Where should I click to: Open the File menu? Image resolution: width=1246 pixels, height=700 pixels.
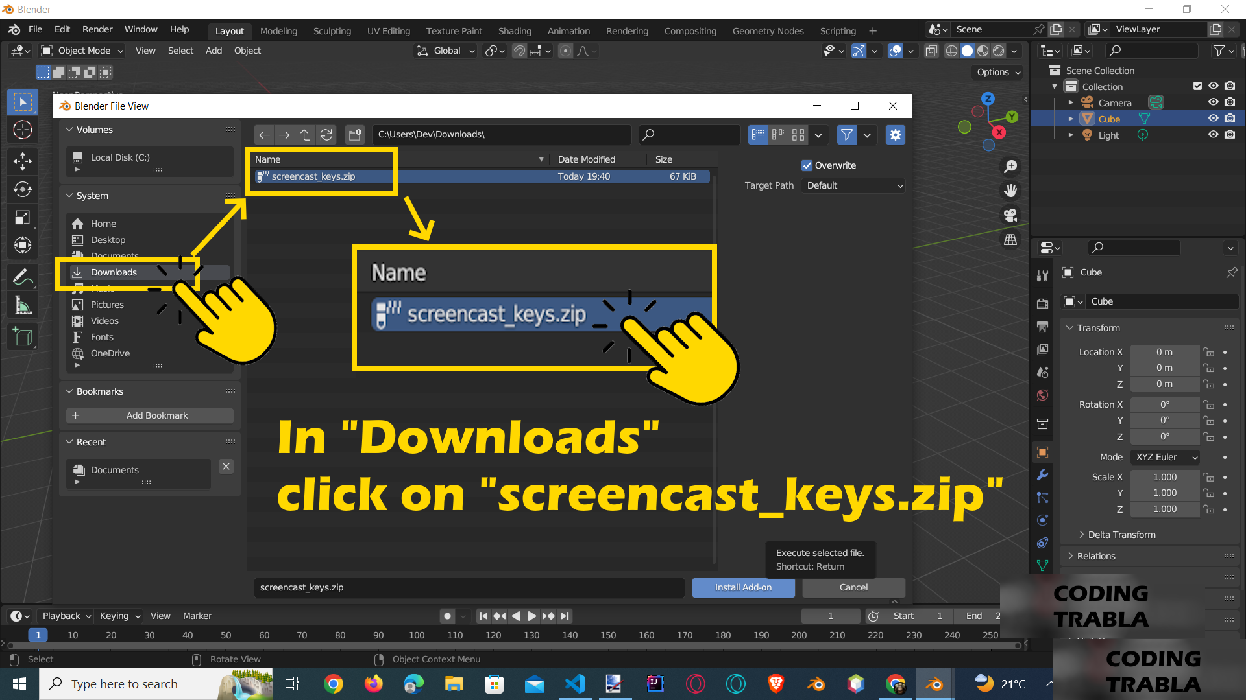(35, 30)
